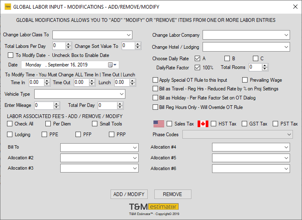Click the US flag icon
Screen dimensions: 302x220
(159, 124)
